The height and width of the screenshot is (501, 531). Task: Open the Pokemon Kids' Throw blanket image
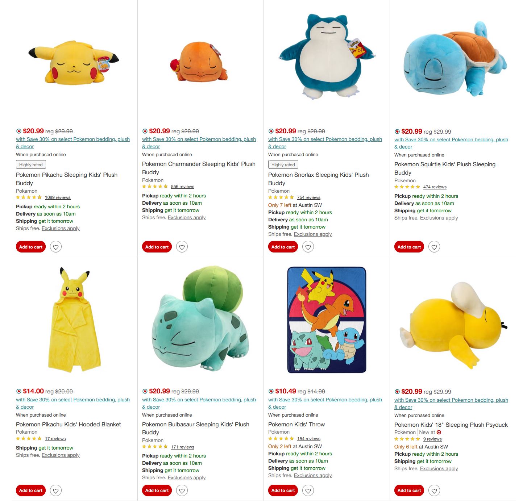pos(327,320)
